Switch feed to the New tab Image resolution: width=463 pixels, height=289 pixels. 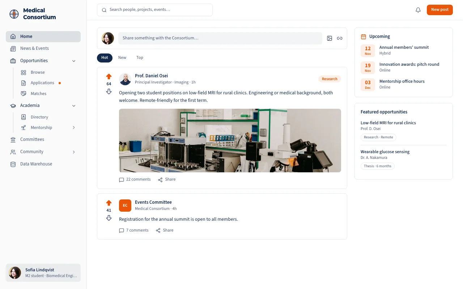tap(122, 58)
